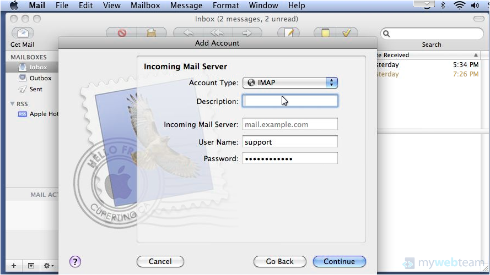Open the help question mark button

click(76, 262)
